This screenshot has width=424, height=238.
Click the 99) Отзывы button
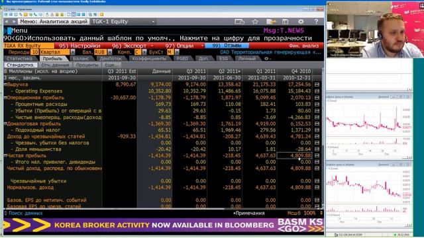click(227, 46)
